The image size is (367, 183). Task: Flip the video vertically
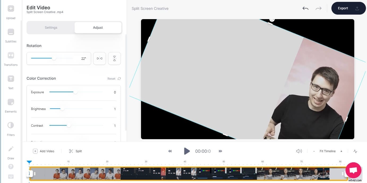click(114, 58)
